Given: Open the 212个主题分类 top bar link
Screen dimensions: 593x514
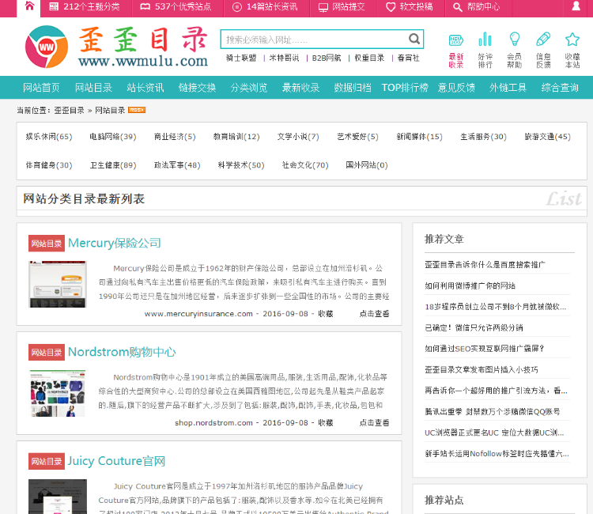Looking at the screenshot, I should point(85,7).
